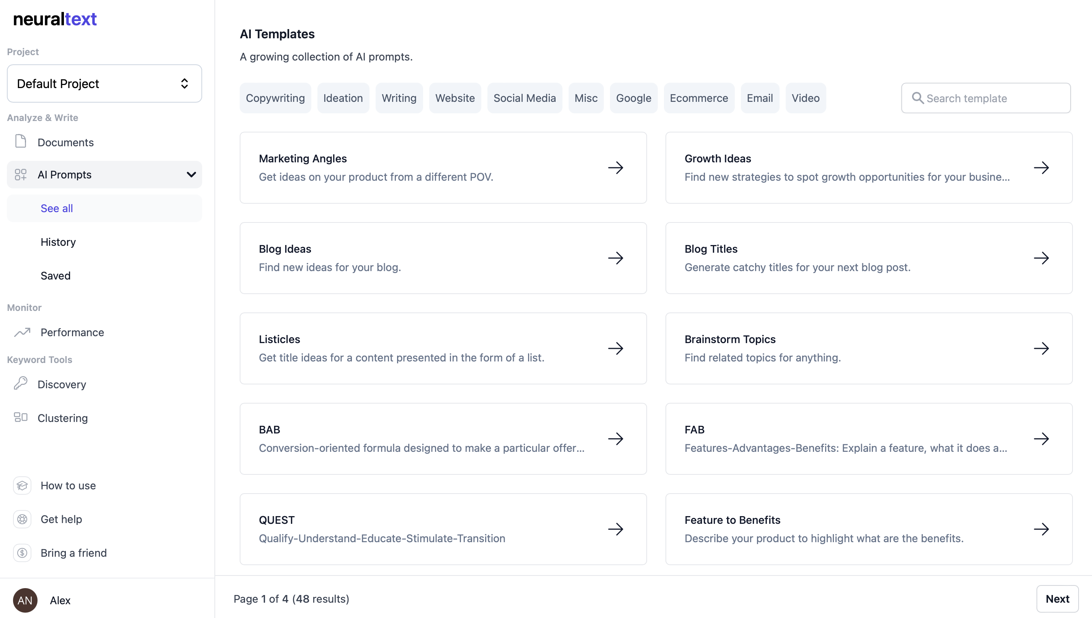The image size is (1092, 618).
Task: Open History under AI Prompts
Action: (58, 242)
